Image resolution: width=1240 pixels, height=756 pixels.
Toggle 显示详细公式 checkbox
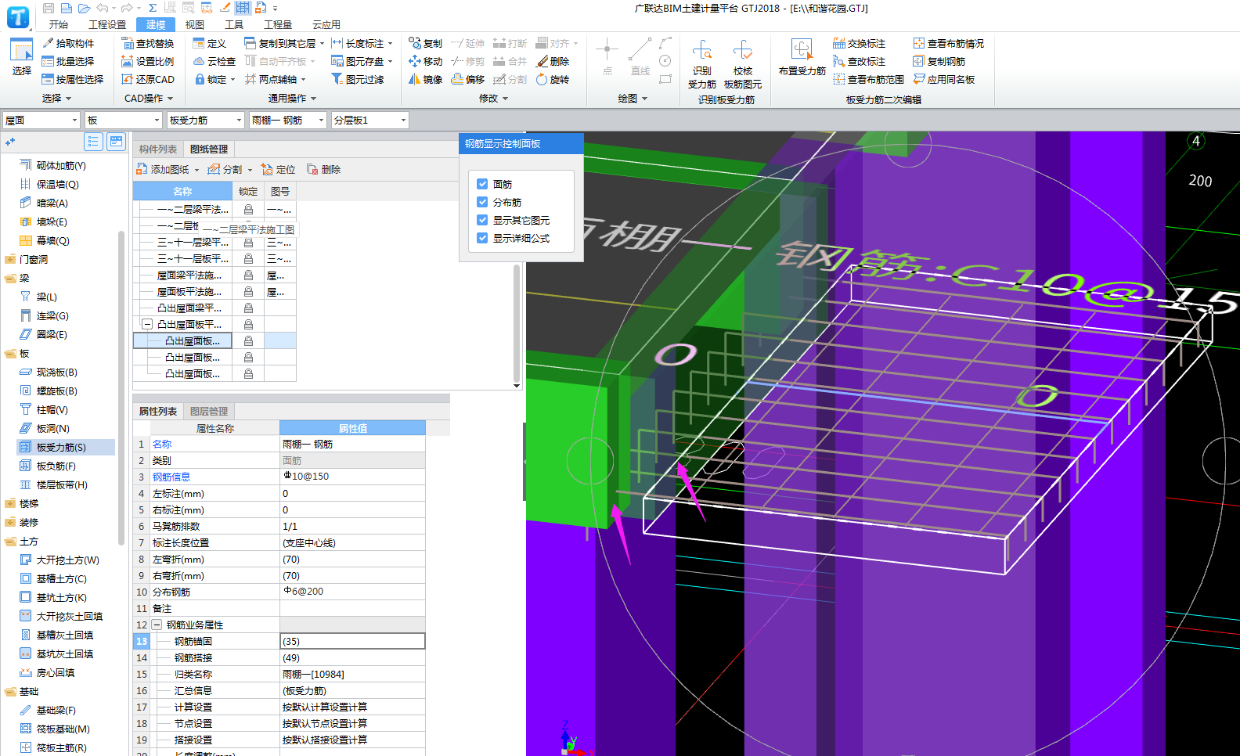tap(482, 239)
